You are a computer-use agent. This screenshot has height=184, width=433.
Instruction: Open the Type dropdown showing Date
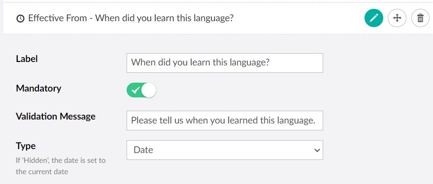click(x=225, y=150)
